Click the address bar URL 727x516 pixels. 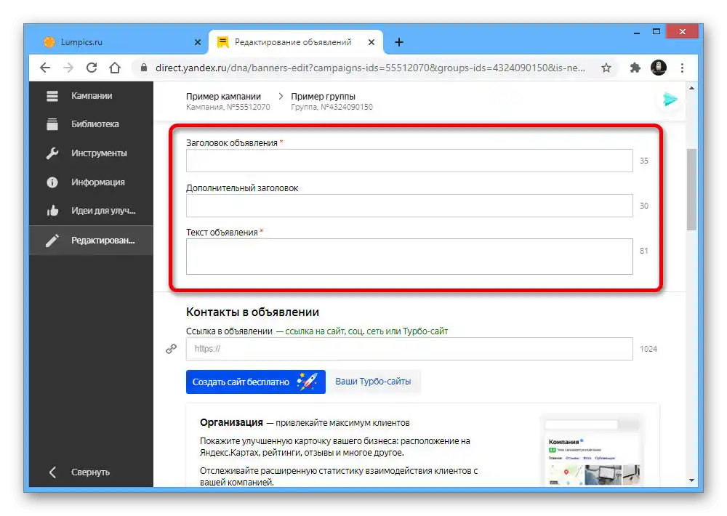click(x=370, y=68)
